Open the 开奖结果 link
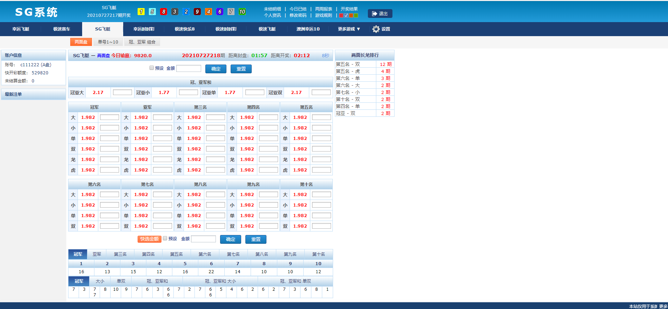Image resolution: width=668 pixels, height=309 pixels. [x=349, y=9]
